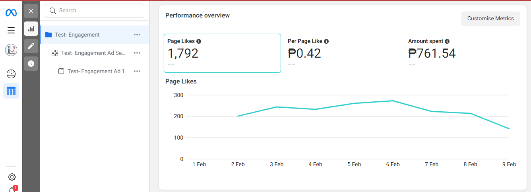Click the Meta logo icon

tap(11, 13)
